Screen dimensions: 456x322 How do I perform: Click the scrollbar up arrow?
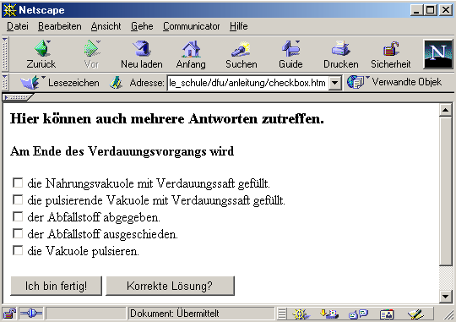coord(446,110)
